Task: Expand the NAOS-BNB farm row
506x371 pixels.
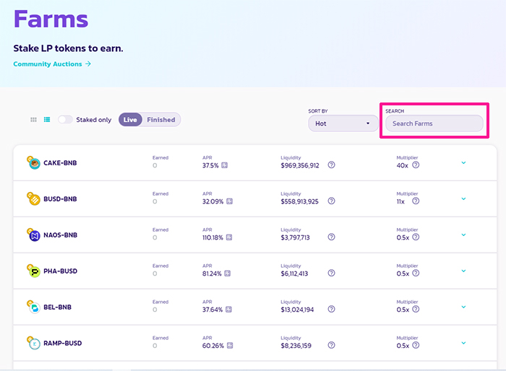Action: [x=464, y=235]
